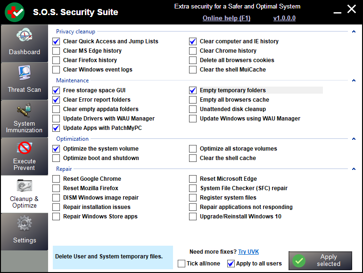This screenshot has height=273, width=363.
Task: Open the Execute Prevent blocked icon
Action: [25, 148]
